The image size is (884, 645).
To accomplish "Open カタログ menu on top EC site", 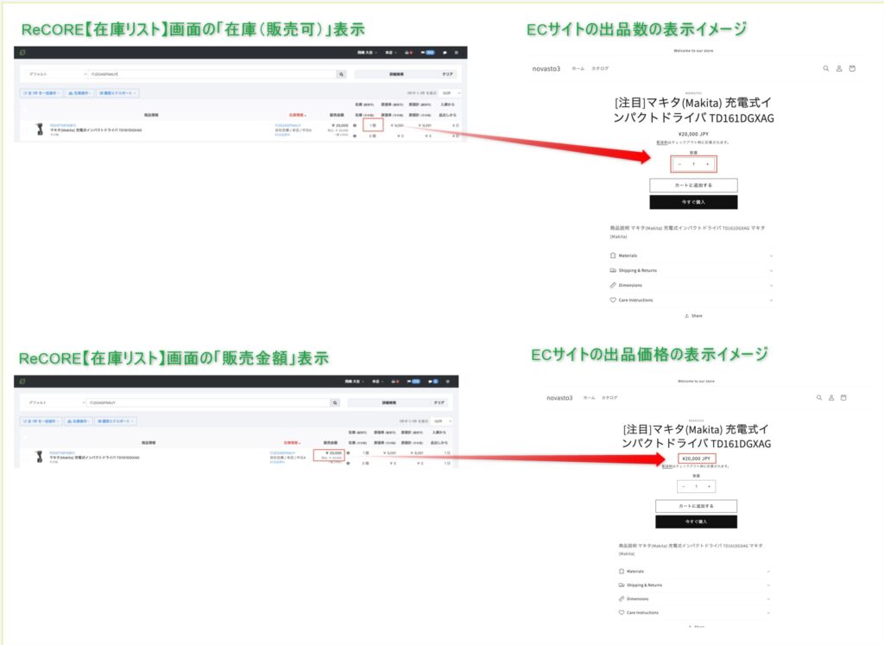I will pyautogui.click(x=600, y=68).
